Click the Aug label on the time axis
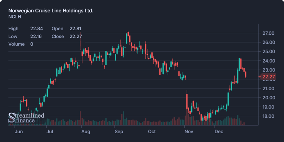Screen dimensions: 284x142 (x=86, y=131)
